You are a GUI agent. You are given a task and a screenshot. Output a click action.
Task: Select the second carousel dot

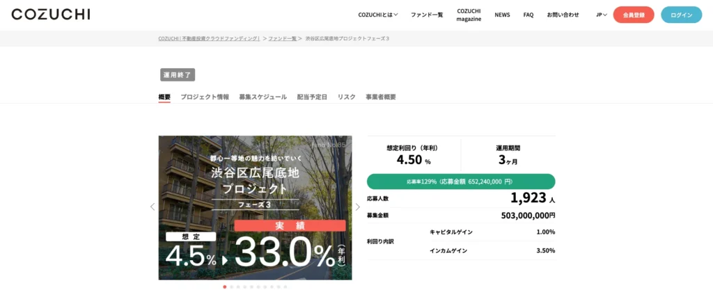pos(231,286)
